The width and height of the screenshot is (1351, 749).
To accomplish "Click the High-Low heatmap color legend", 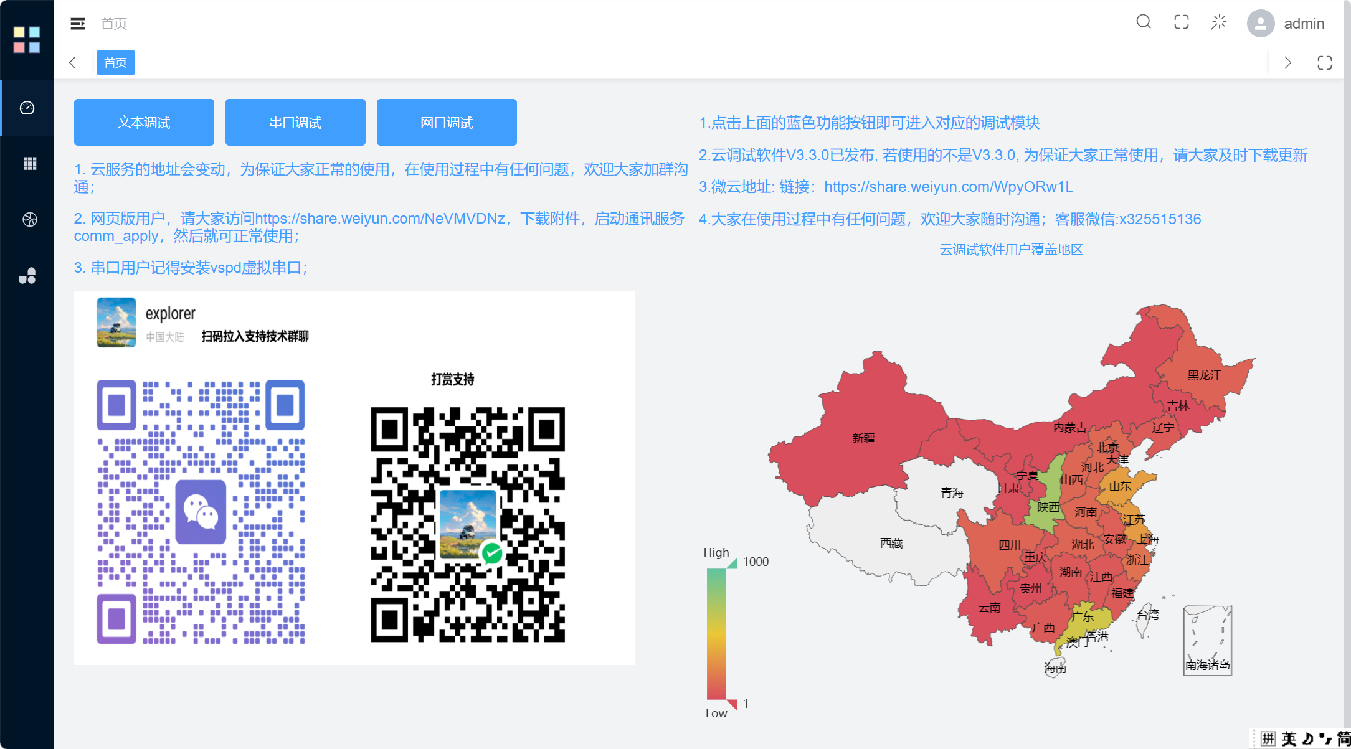I will pyautogui.click(x=716, y=632).
